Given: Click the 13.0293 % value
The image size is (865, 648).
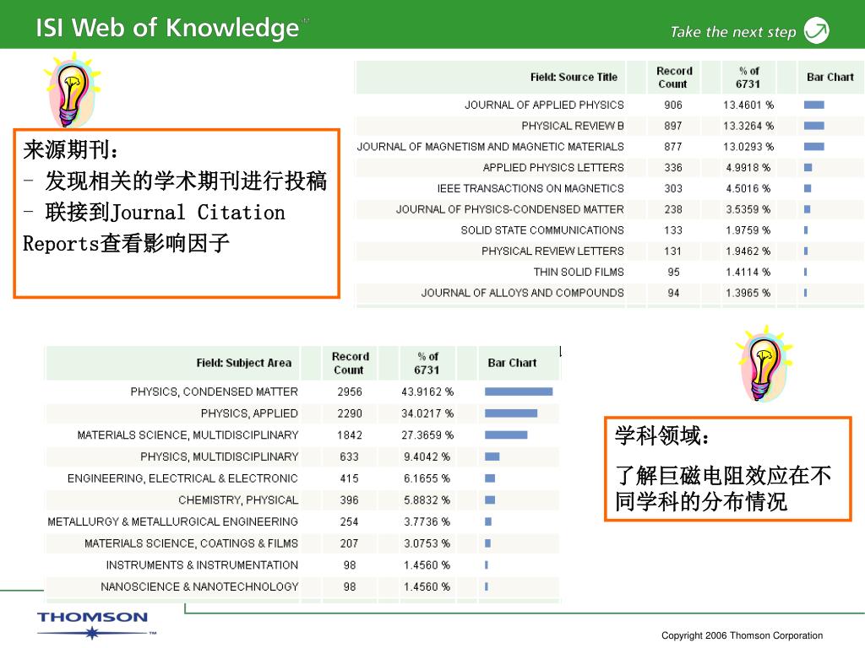Looking at the screenshot, I should click(748, 147).
